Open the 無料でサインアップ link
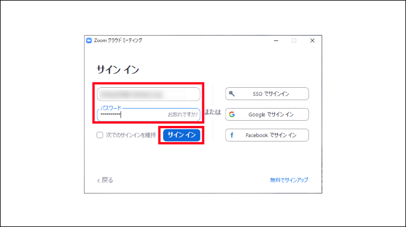Screen dimensions: 406x227 [x=289, y=180]
